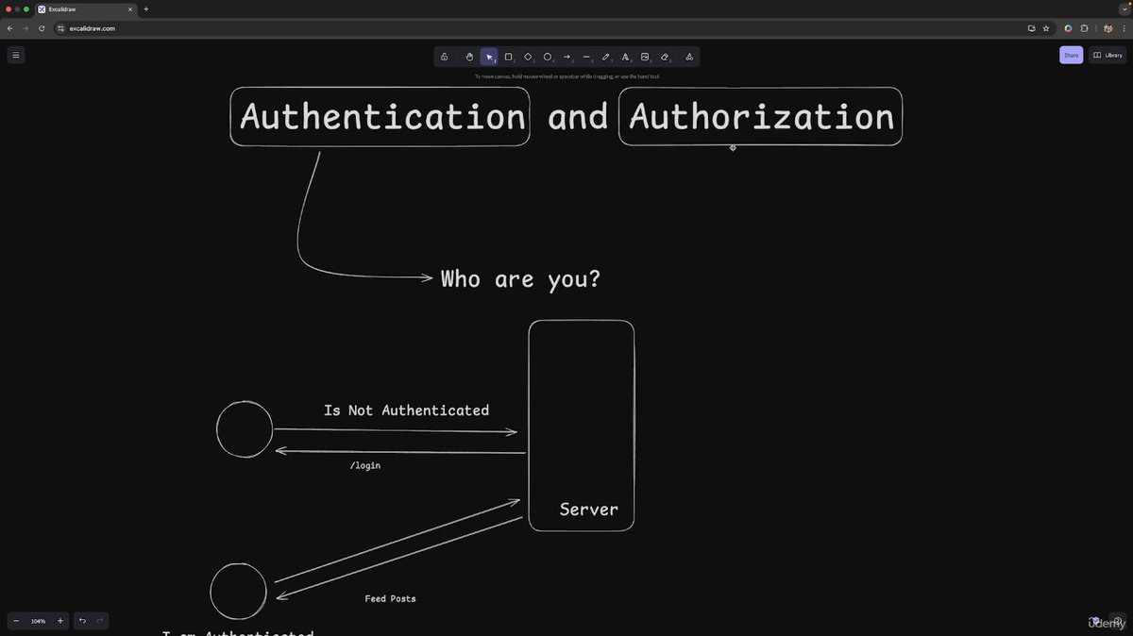Viewport: 1133px width, 636px height.
Task: Zoom in with the plus button
Action: [x=60, y=621]
